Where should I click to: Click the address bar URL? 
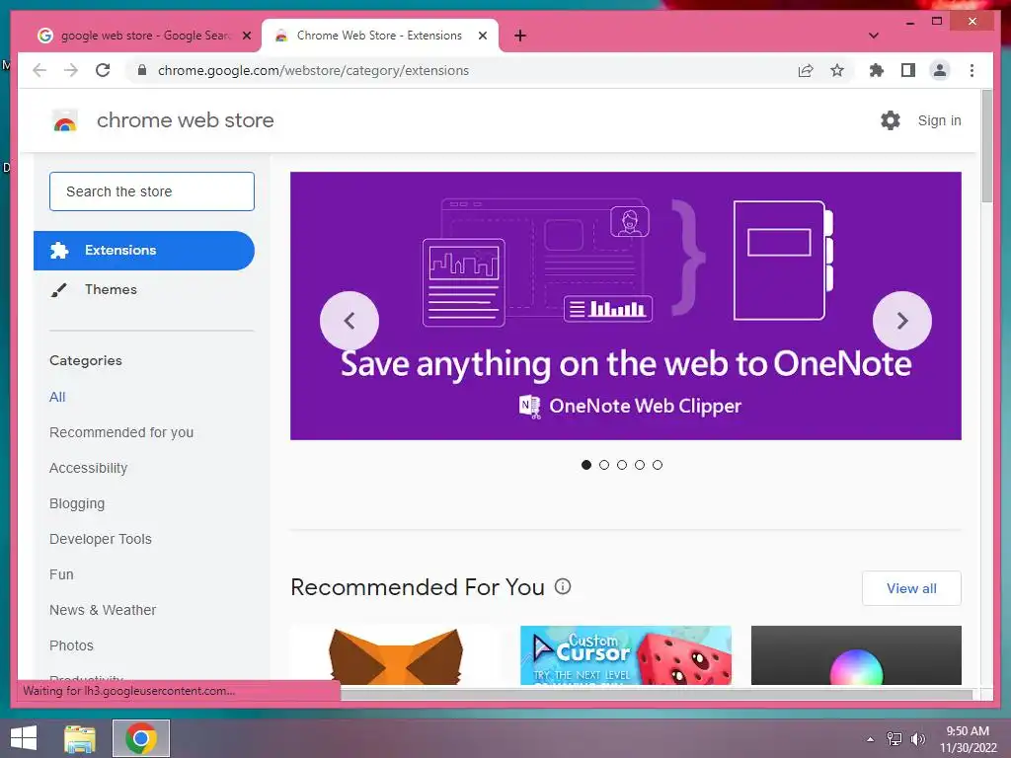click(313, 70)
